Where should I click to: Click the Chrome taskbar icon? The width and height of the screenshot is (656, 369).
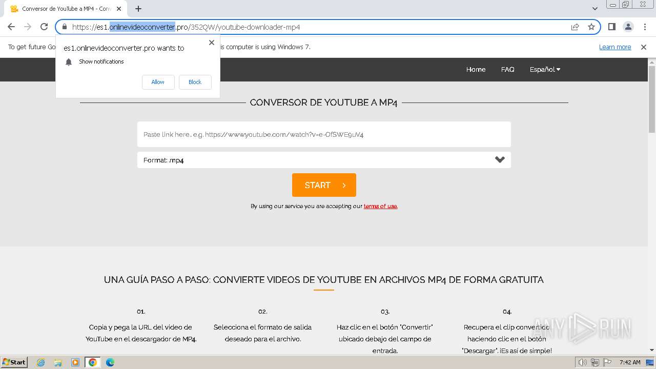coord(93,362)
